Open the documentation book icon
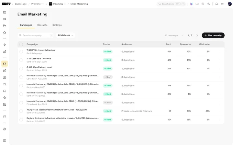The height and width of the screenshot is (145, 233). point(197,4)
